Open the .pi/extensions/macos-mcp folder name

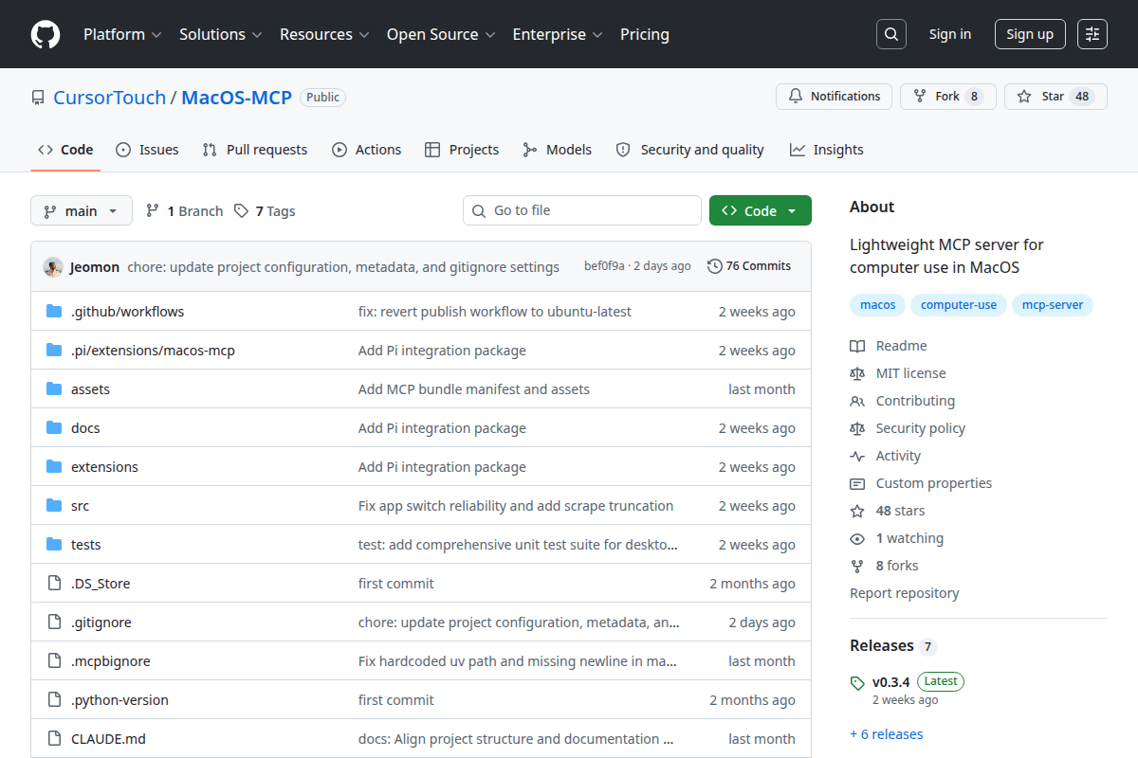click(x=153, y=351)
